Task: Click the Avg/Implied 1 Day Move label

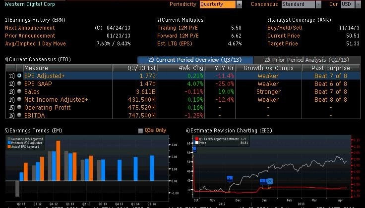Action: click(35, 43)
